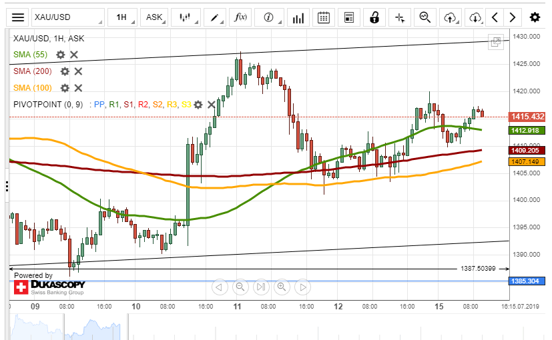Open the pencil drawing tools dropdown
The image size is (552, 340).
(x=215, y=17)
